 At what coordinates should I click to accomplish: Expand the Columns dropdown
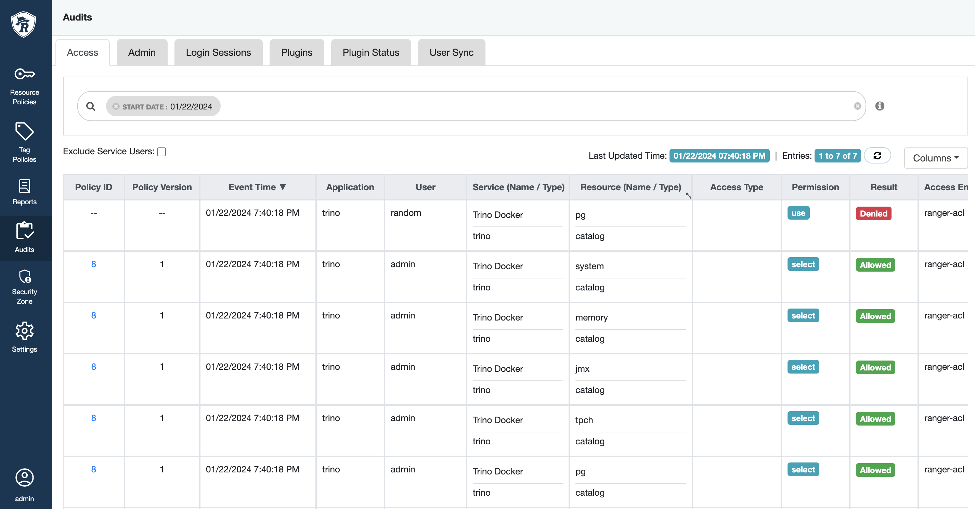click(935, 158)
